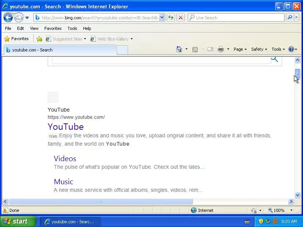Click the RSS feeds icon
The height and width of the screenshot is (227, 303).
click(195, 50)
